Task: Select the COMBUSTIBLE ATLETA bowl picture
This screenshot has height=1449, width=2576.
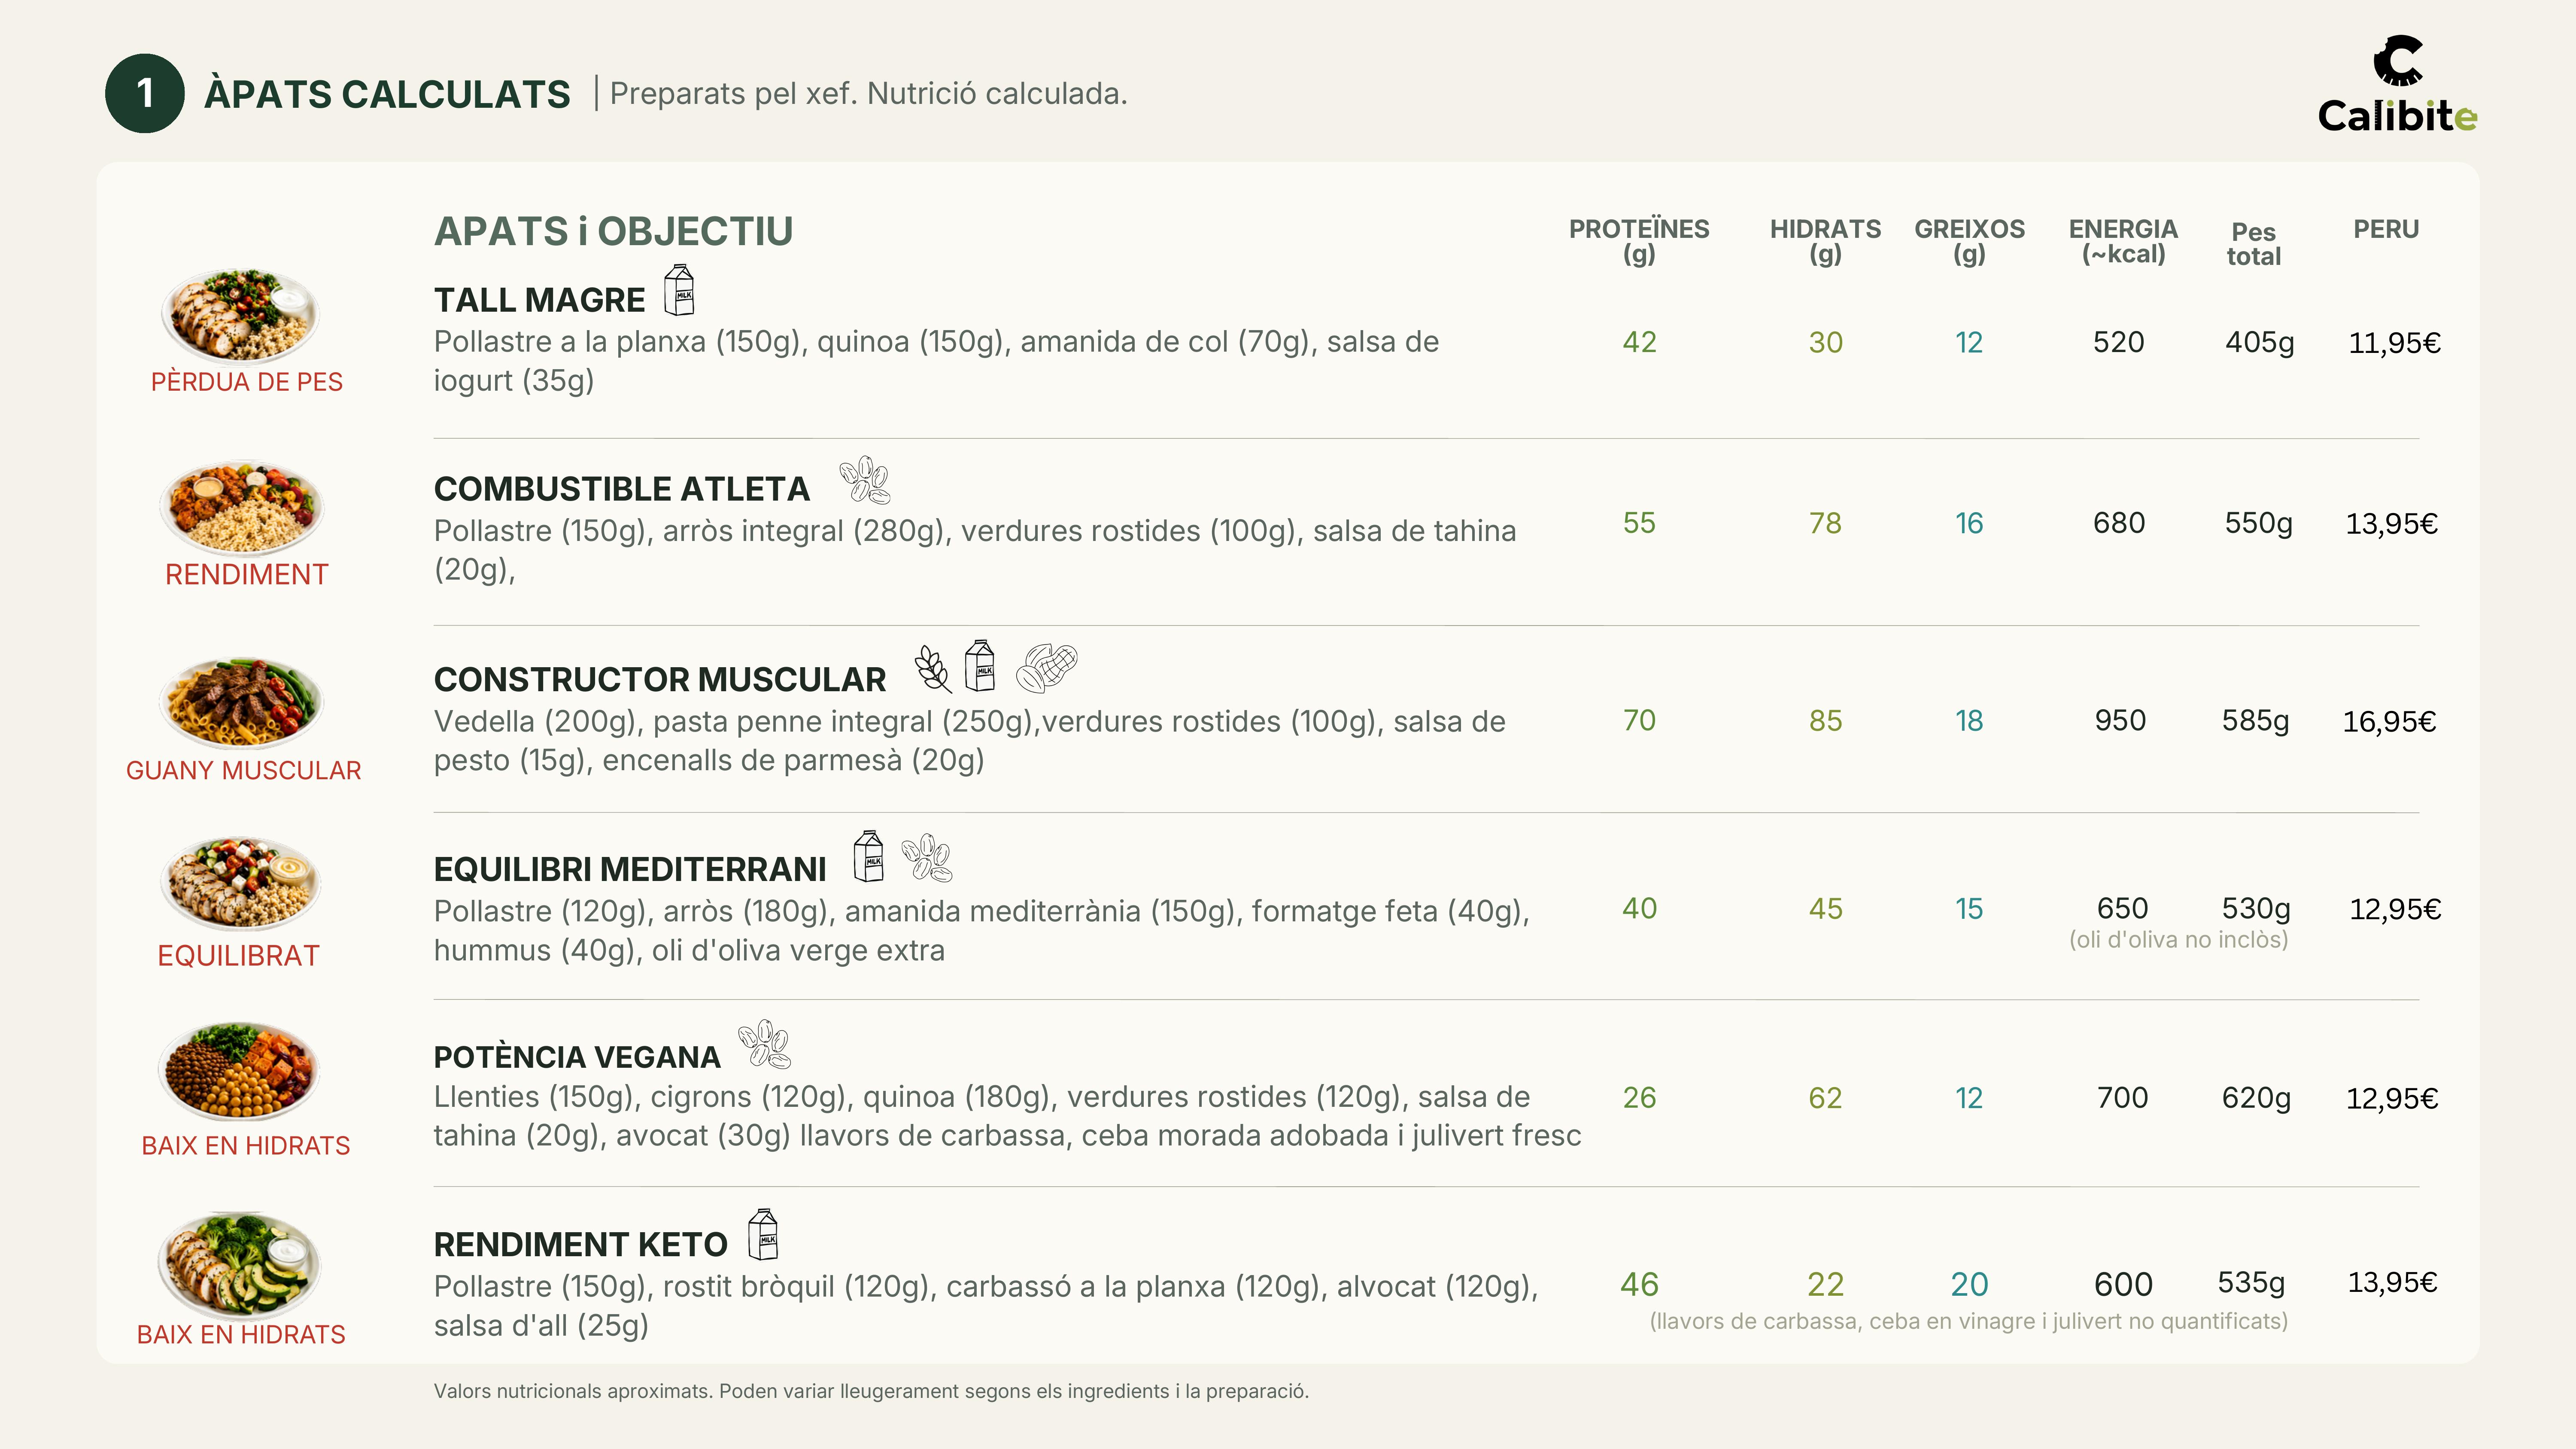Action: click(241, 506)
